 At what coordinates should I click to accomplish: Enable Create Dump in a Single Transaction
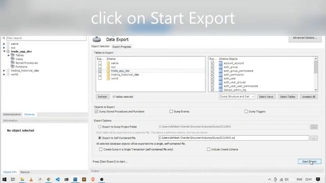coord(101,149)
